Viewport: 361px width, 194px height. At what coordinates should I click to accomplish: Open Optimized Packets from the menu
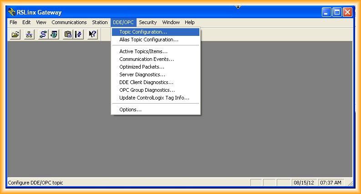142,67
